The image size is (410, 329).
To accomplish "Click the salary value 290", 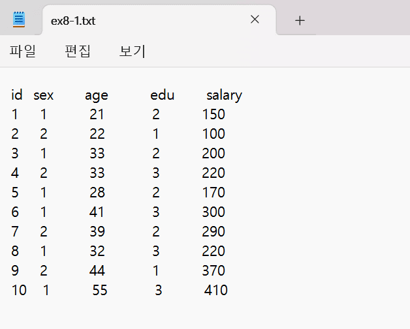I will tap(213, 232).
